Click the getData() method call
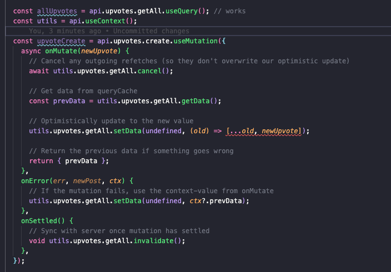391x272 pixels. tap(199, 101)
